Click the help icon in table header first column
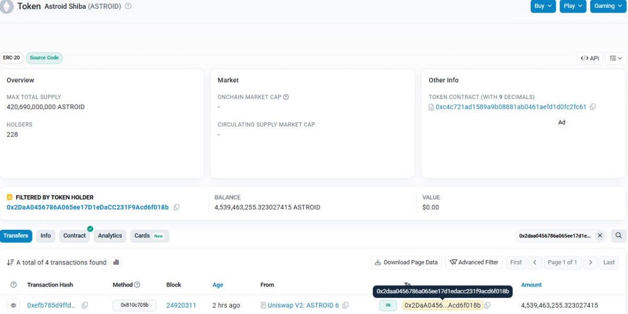Image resolution: width=628 pixels, height=314 pixels. pyautogui.click(x=14, y=285)
